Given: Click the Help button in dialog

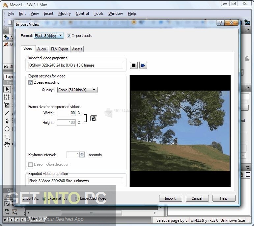Looking at the screenshot, I should point(224,198).
